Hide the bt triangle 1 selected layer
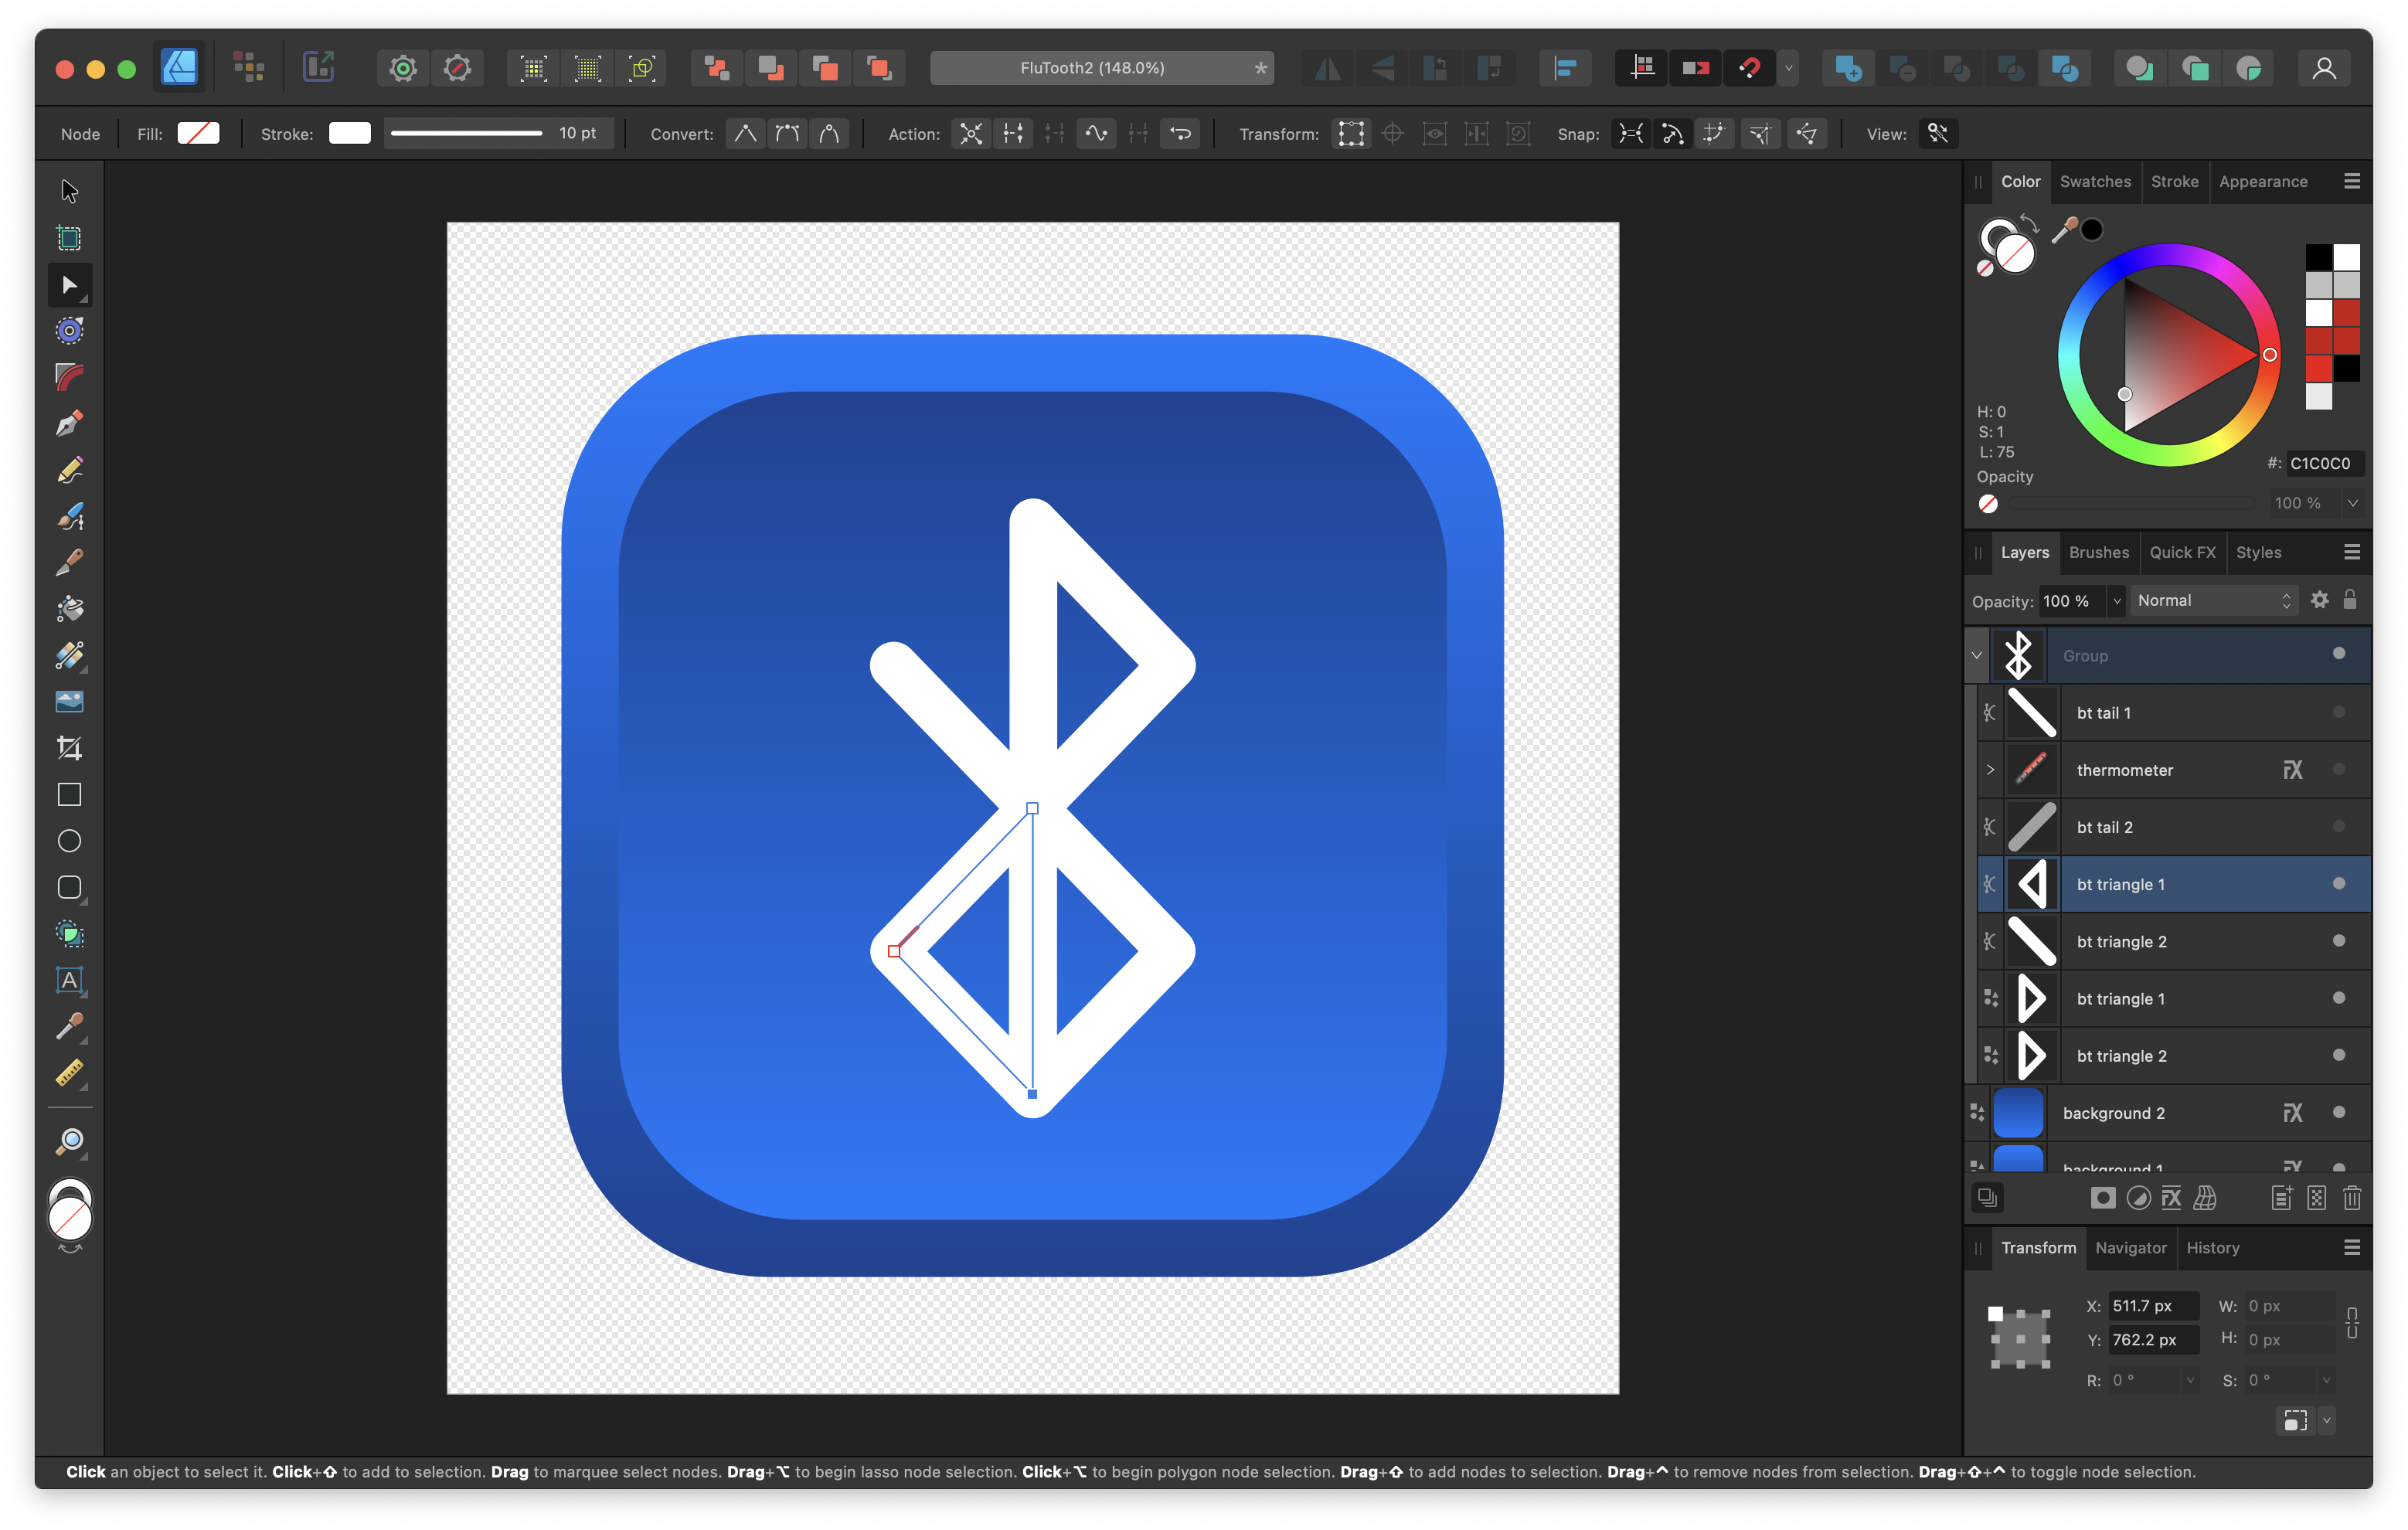This screenshot has width=2408, height=1530. pos(2338,884)
